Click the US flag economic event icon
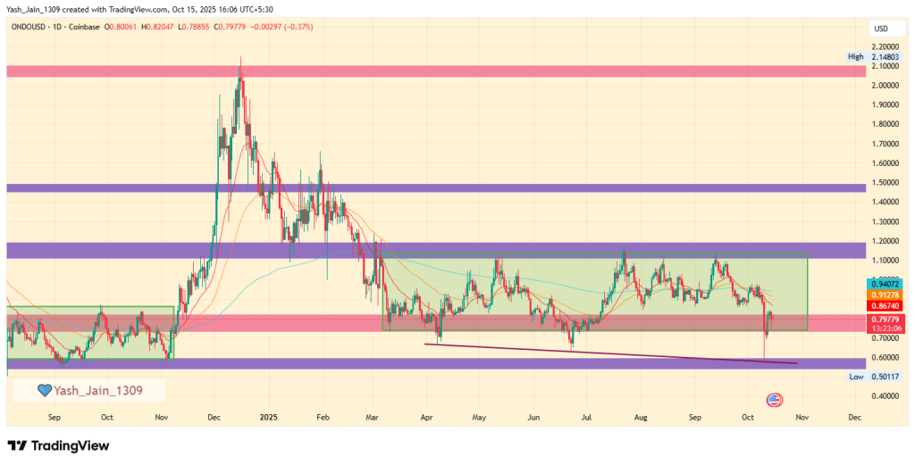 (x=774, y=401)
